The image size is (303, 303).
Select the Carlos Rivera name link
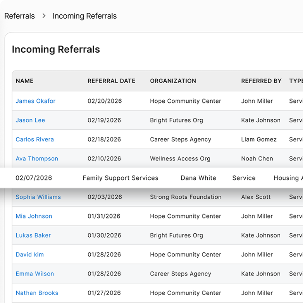pyautogui.click(x=34, y=139)
